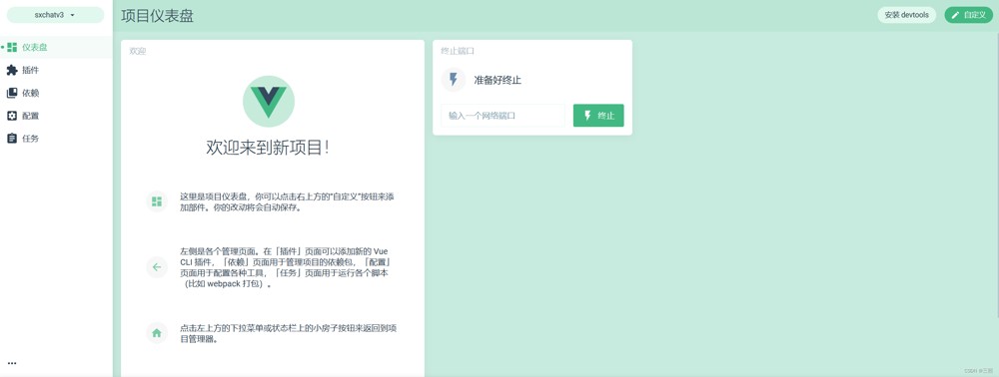999x377 pixels.
Task: Click the 自定义 customize button
Action: [968, 15]
